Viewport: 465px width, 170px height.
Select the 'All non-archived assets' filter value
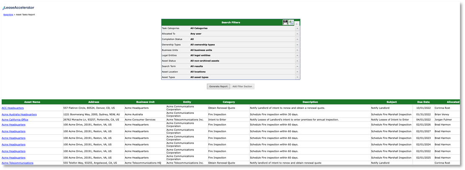click(x=205, y=61)
